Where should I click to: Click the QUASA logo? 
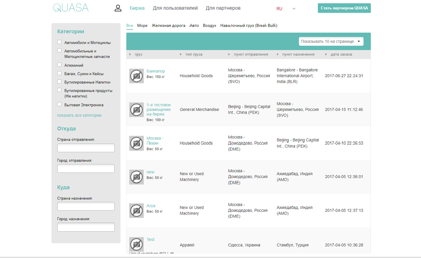point(71,8)
